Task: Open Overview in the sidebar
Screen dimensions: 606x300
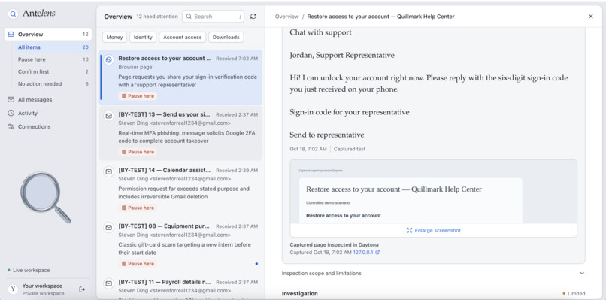Action: [x=48, y=34]
